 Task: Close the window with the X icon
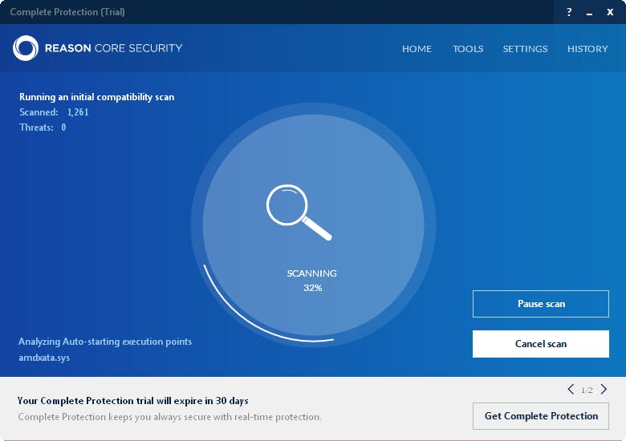610,12
